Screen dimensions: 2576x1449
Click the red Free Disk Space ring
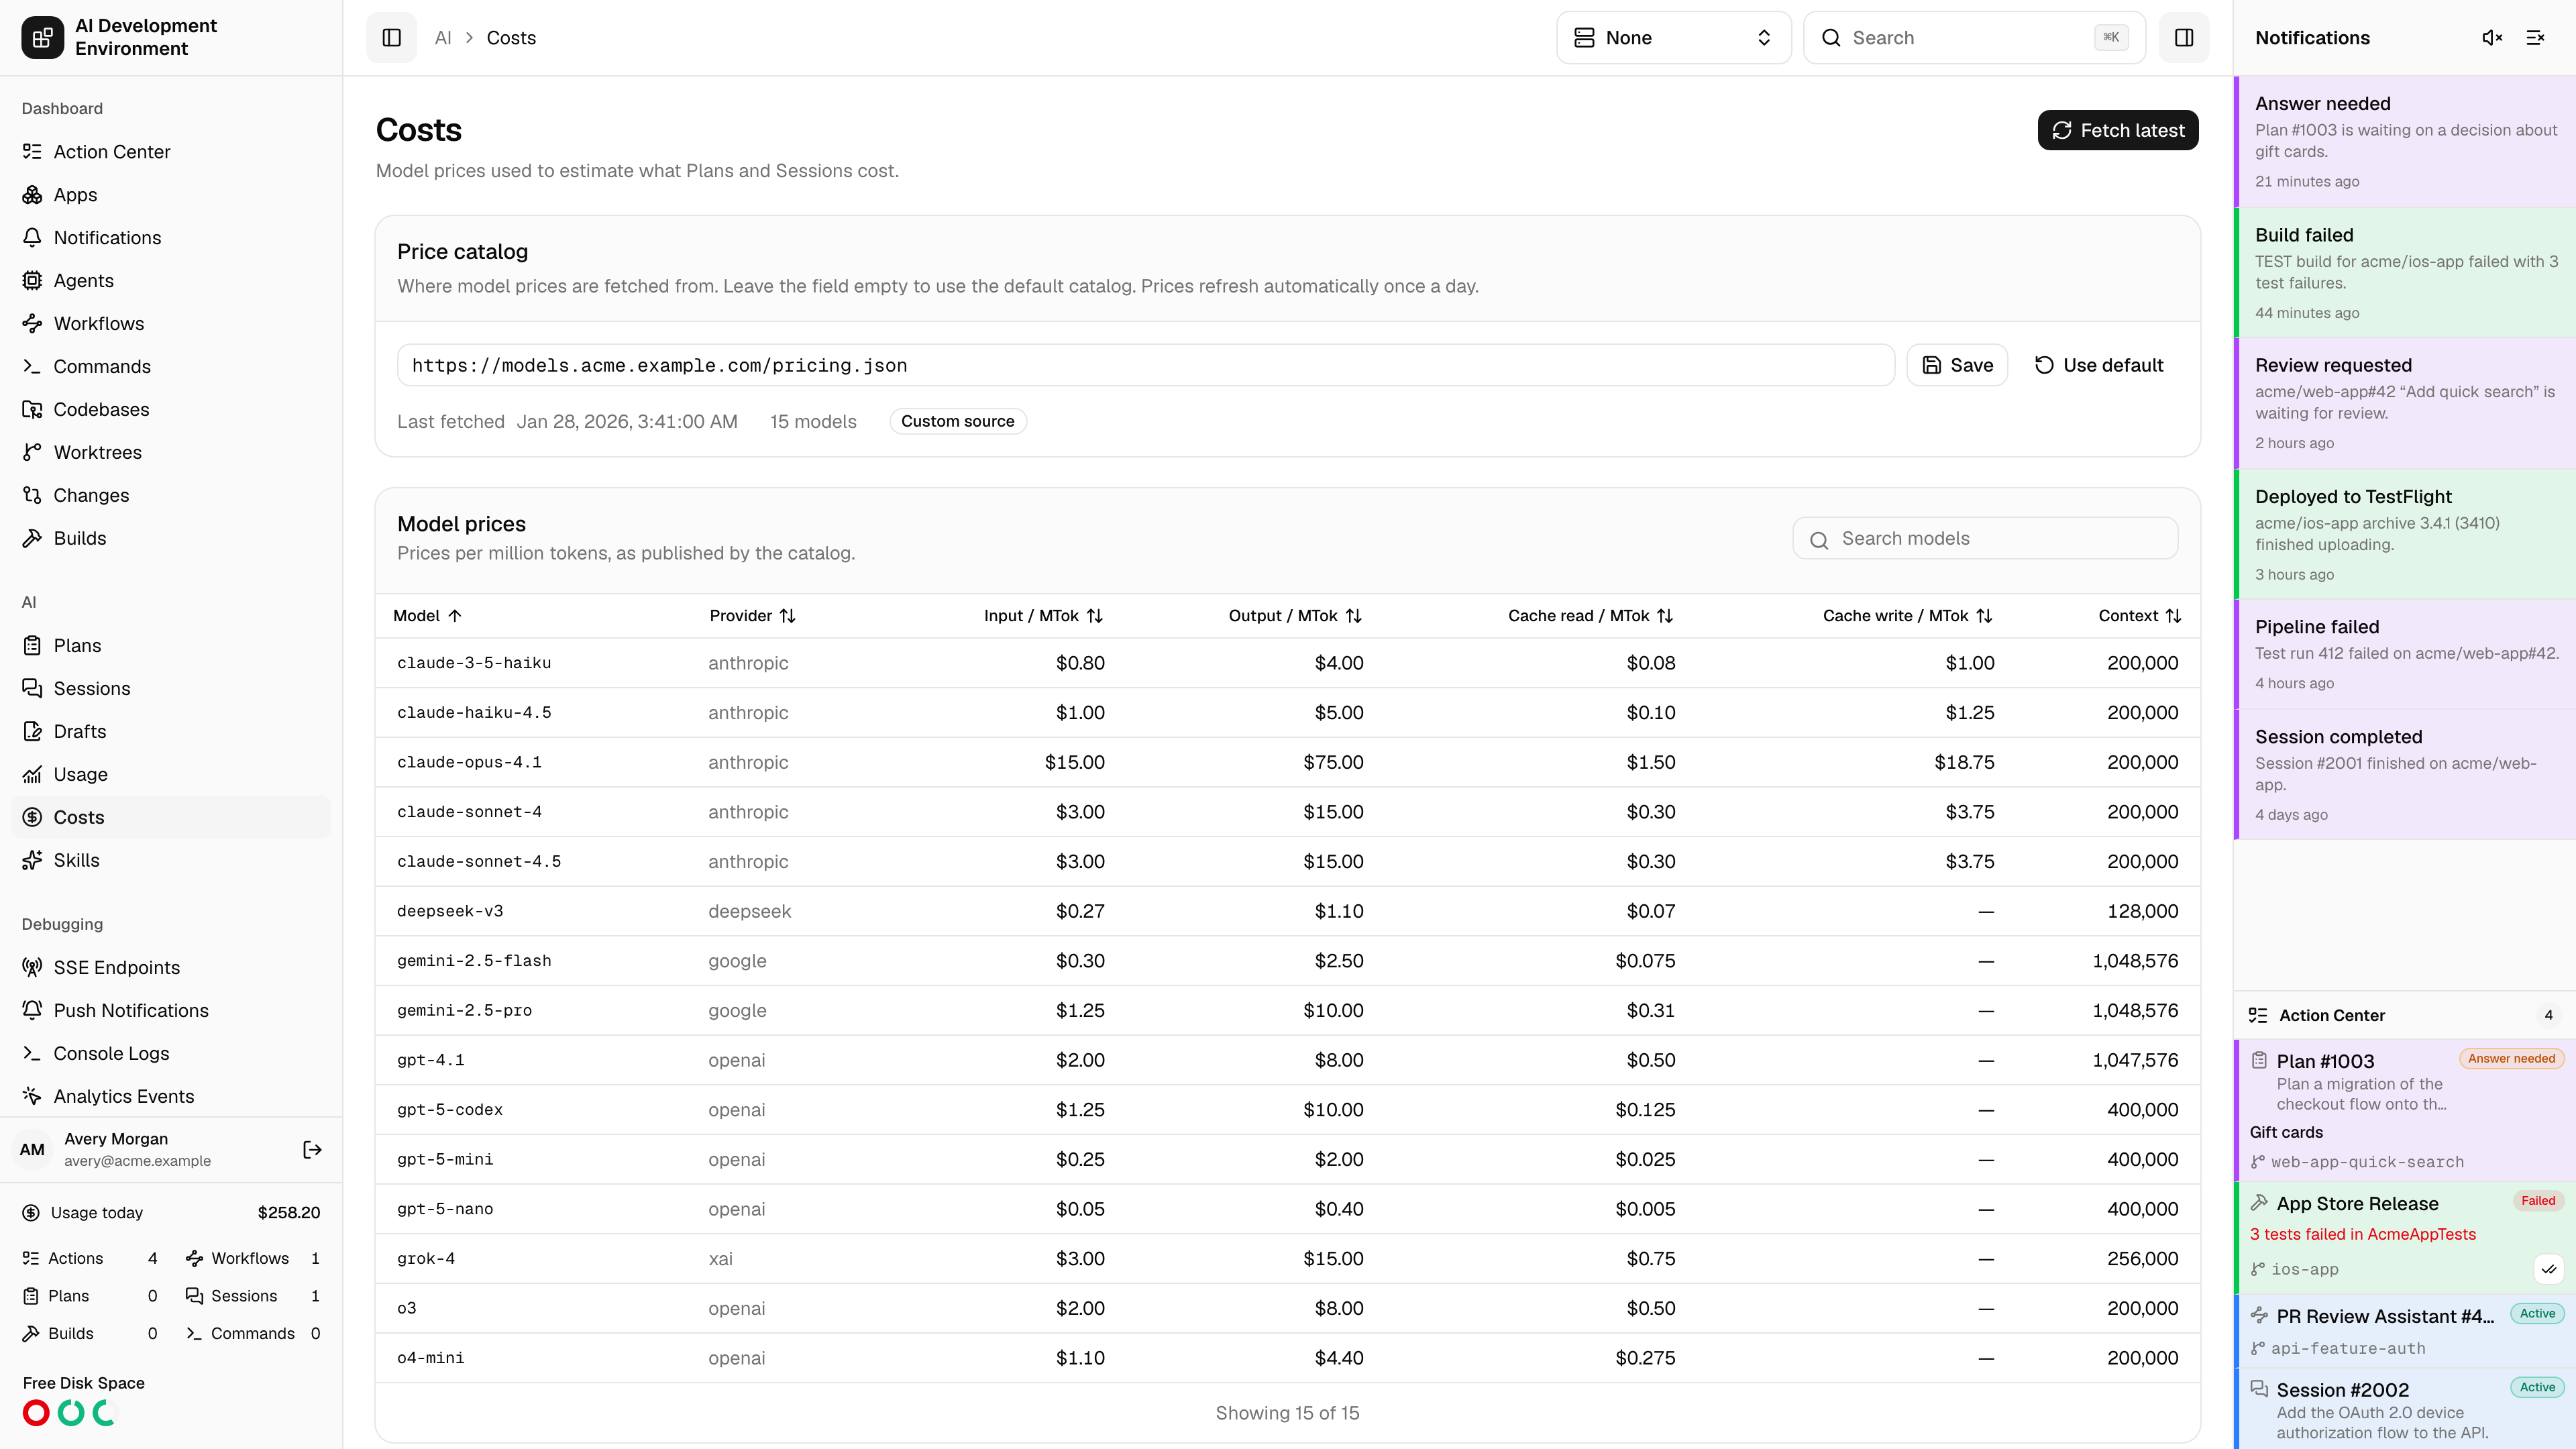(36, 1413)
